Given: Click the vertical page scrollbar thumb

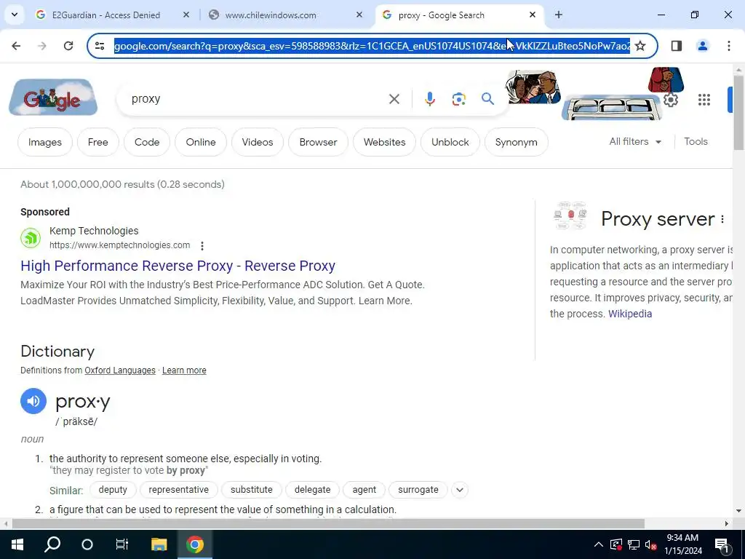Looking at the screenshot, I should [x=738, y=113].
